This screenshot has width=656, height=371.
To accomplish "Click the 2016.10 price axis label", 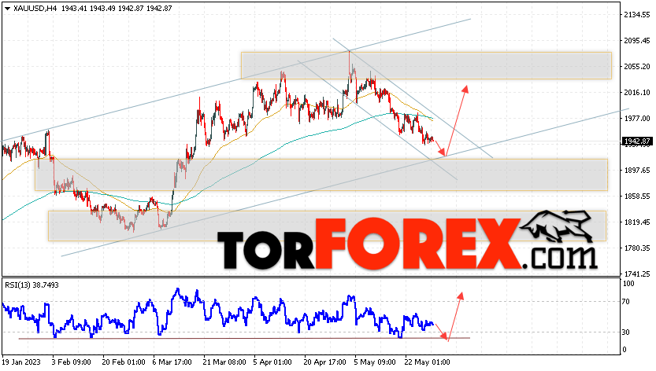I will [x=637, y=93].
